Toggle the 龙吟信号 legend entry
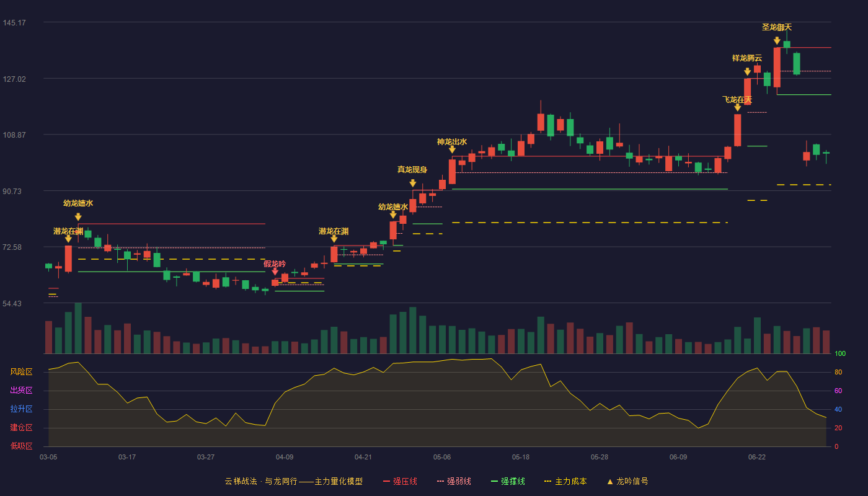This screenshot has width=868, height=496. pos(627,481)
